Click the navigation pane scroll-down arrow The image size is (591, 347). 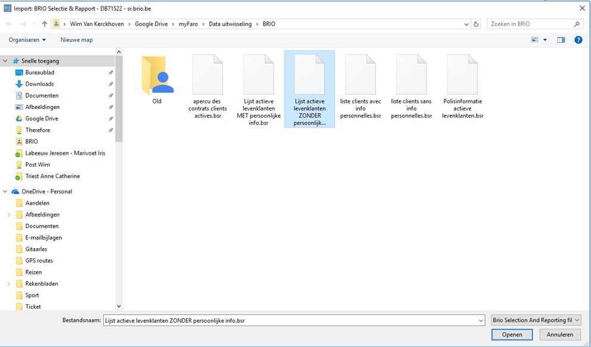click(x=119, y=306)
